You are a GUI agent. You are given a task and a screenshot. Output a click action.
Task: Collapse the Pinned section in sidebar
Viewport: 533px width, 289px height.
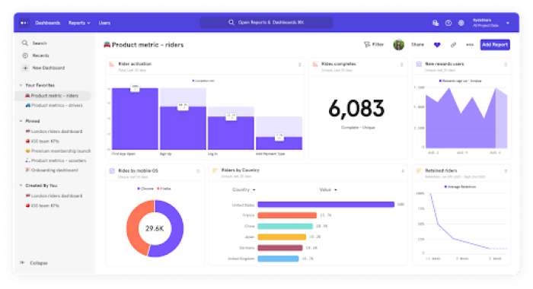pos(21,121)
